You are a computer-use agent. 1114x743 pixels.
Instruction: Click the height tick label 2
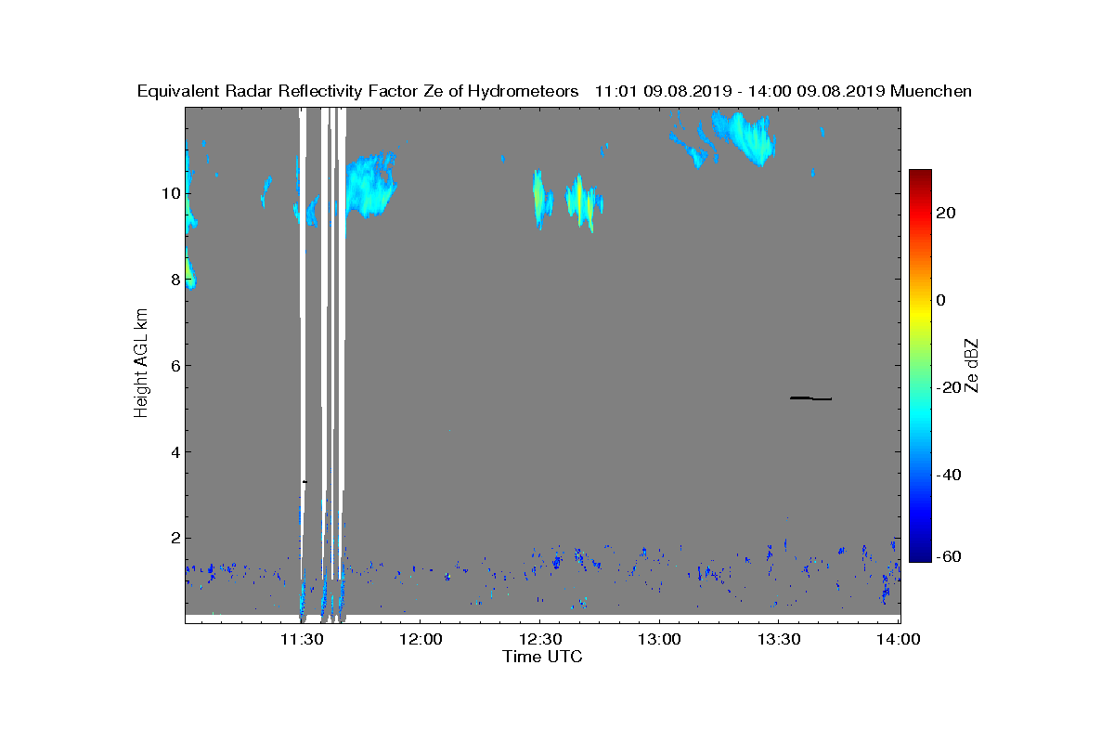(x=174, y=538)
